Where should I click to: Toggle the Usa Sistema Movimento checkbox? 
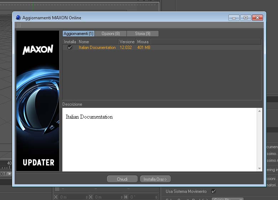213,191
